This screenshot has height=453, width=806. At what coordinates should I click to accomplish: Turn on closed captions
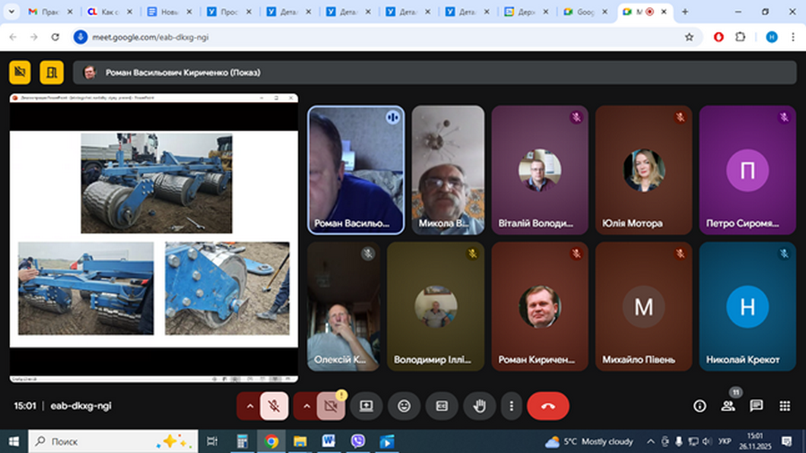coord(442,406)
